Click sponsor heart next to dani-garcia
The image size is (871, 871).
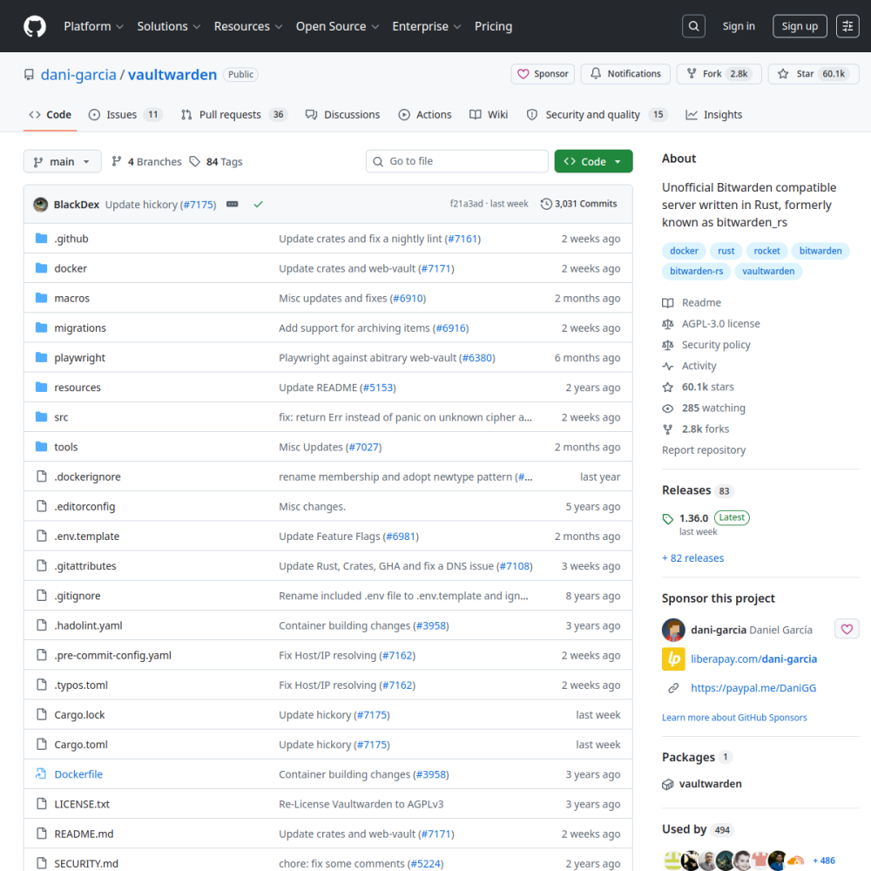[847, 630]
